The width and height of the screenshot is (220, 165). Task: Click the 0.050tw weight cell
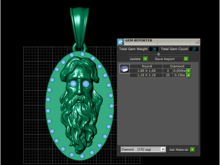point(180,71)
